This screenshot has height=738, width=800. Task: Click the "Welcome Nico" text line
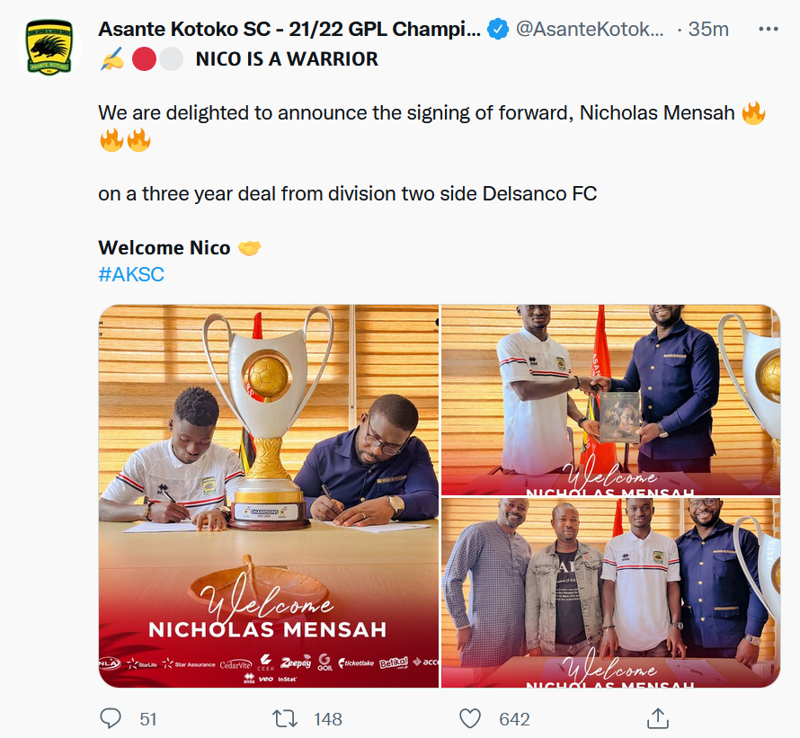point(164,248)
